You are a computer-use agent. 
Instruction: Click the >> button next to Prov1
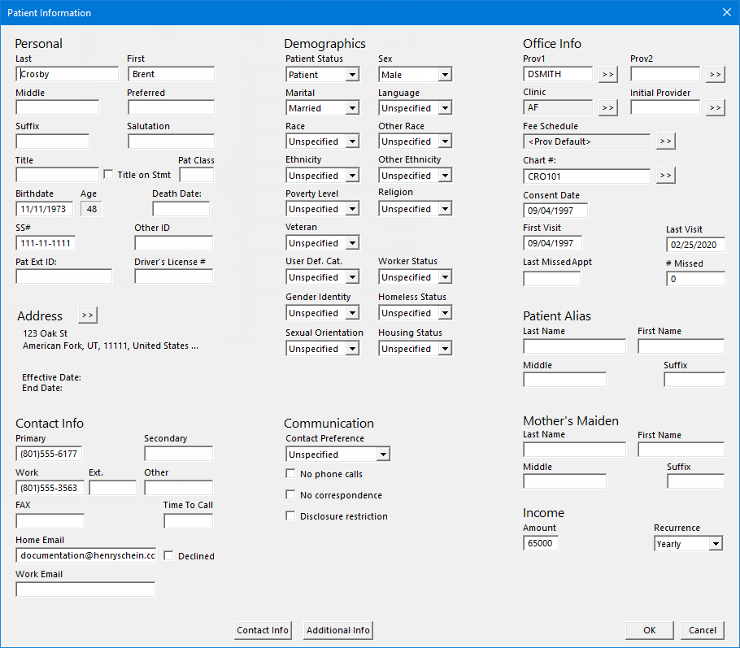(608, 75)
